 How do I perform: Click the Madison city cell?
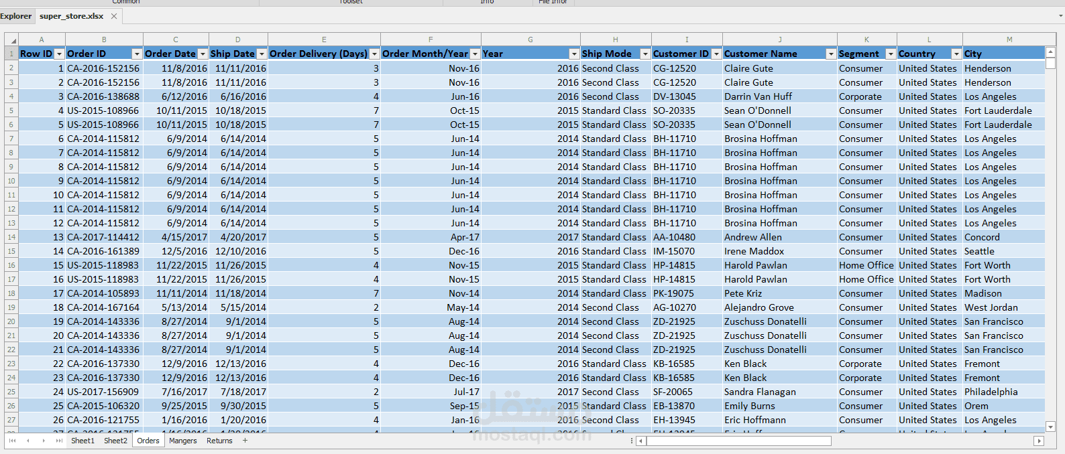[x=1004, y=293]
